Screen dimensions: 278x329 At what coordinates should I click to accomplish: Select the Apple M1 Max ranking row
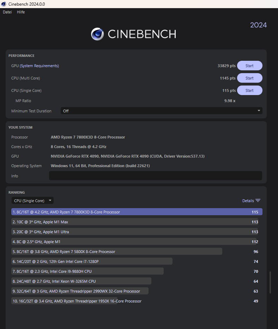[x=135, y=222]
